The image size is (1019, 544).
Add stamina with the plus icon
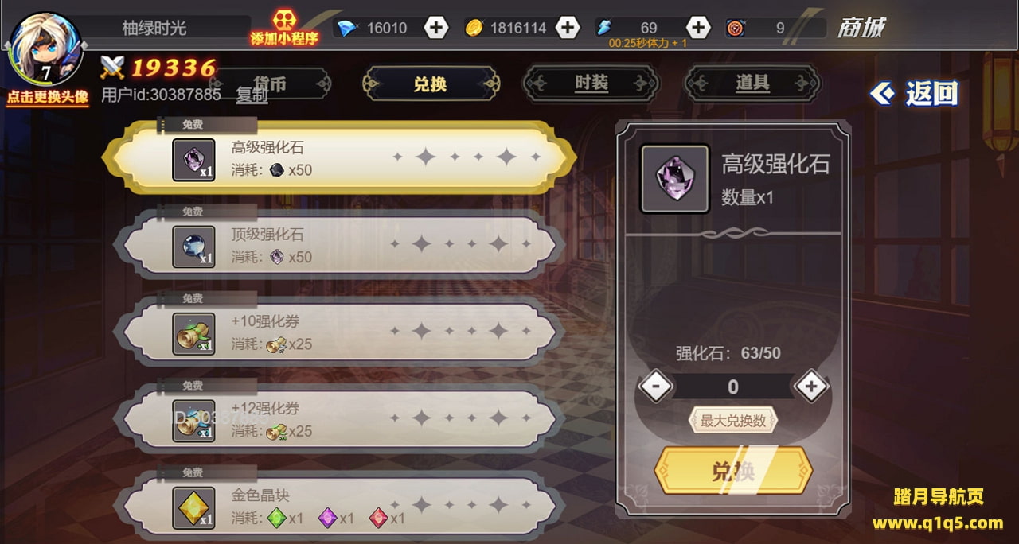coord(697,28)
